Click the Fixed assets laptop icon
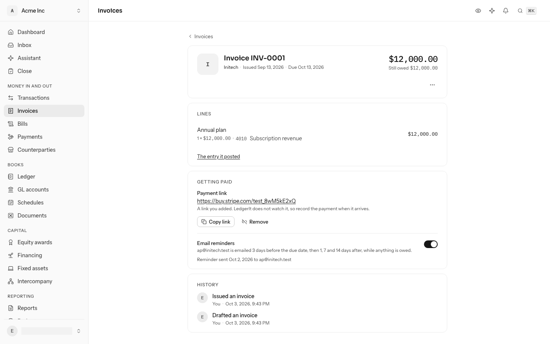The width and height of the screenshot is (550, 344). pyautogui.click(x=11, y=268)
